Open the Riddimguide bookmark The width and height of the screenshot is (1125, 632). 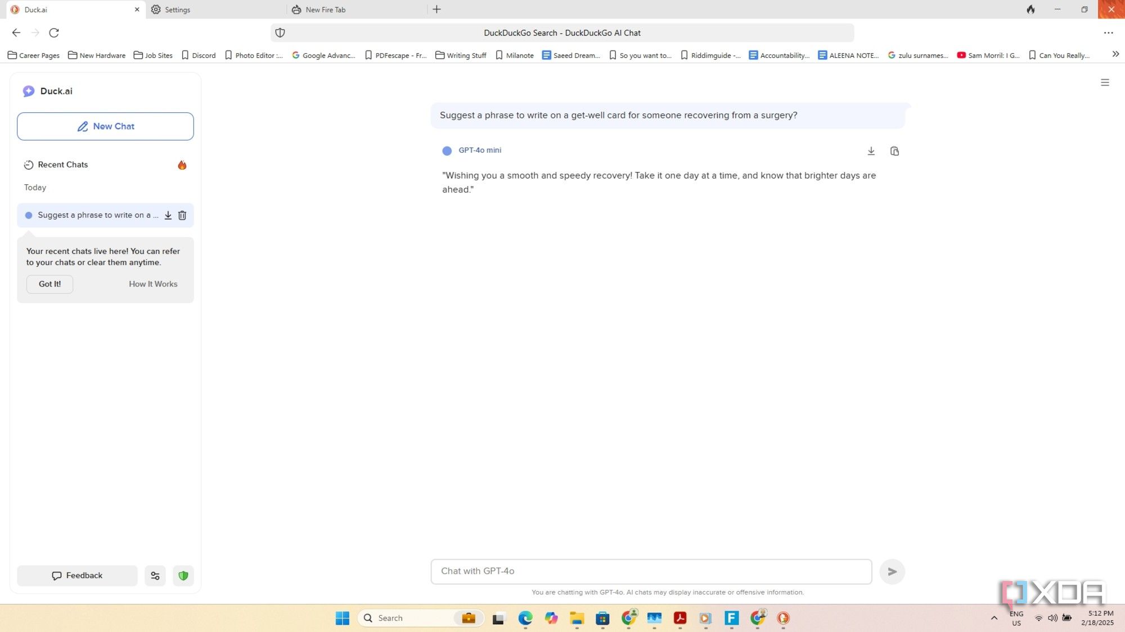point(710,55)
